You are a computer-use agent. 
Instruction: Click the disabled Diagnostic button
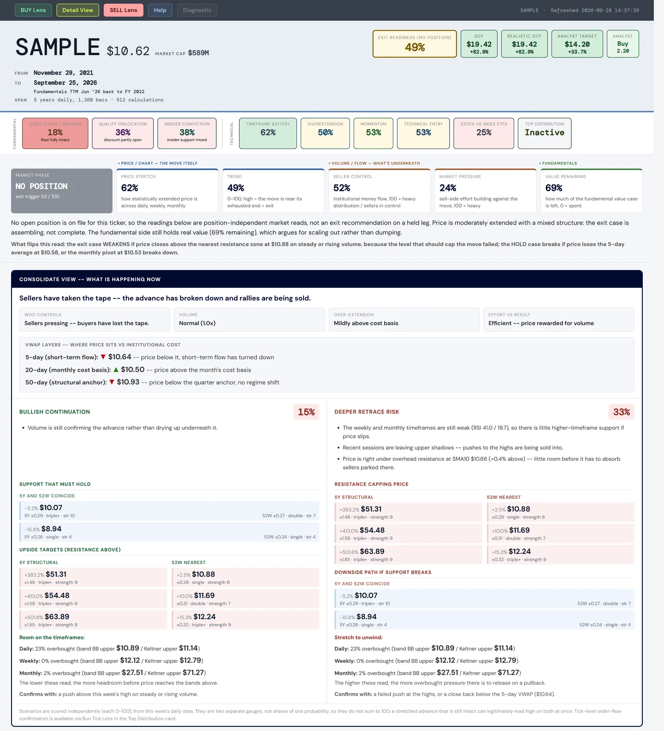tap(197, 10)
